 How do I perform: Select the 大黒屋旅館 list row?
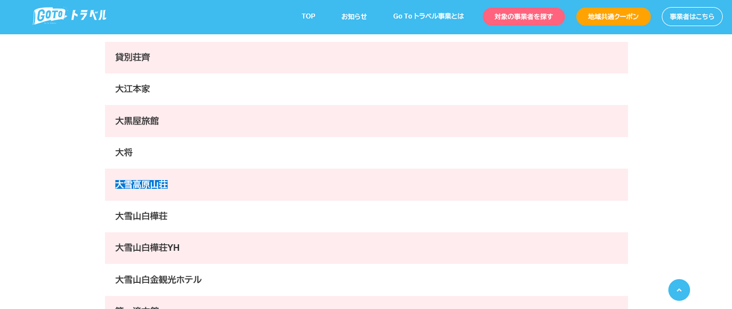[366, 121]
